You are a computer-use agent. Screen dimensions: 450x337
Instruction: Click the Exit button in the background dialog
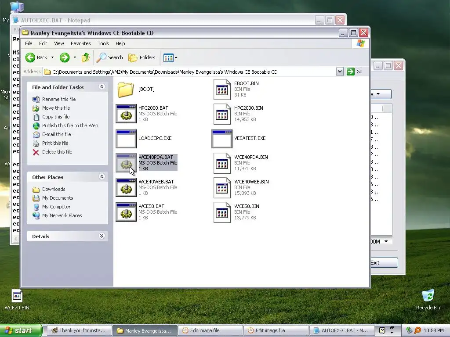click(x=384, y=263)
